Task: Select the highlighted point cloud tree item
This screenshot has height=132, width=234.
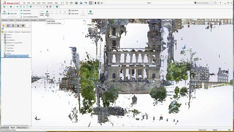Action: click(16, 56)
